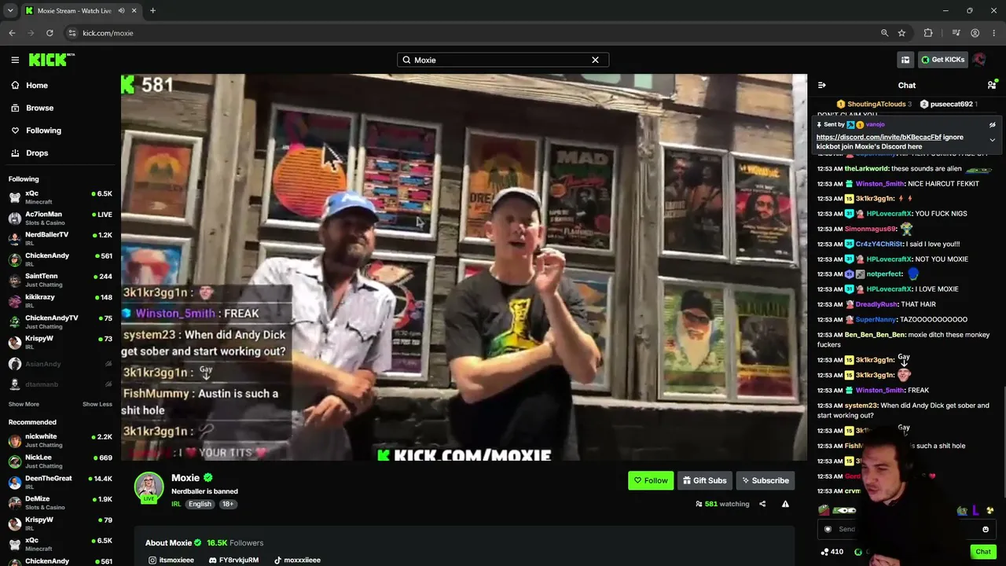Expand the pinned message chevron
This screenshot has height=566, width=1006.
pos(992,140)
